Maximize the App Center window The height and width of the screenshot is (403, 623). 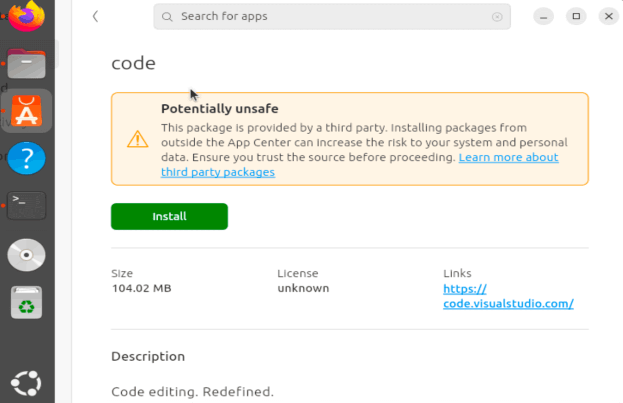click(x=576, y=17)
